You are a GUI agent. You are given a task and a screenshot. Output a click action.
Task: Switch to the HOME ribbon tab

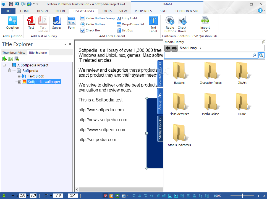point(25,11)
